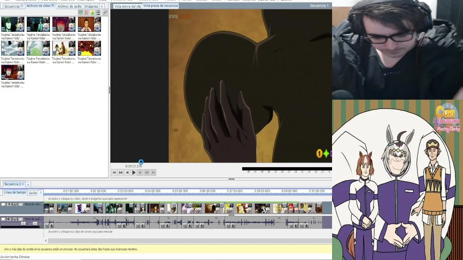Image resolution: width=463 pixels, height=260 pixels.
Task: Adjust the audio track volume slider
Action: (x=23, y=224)
